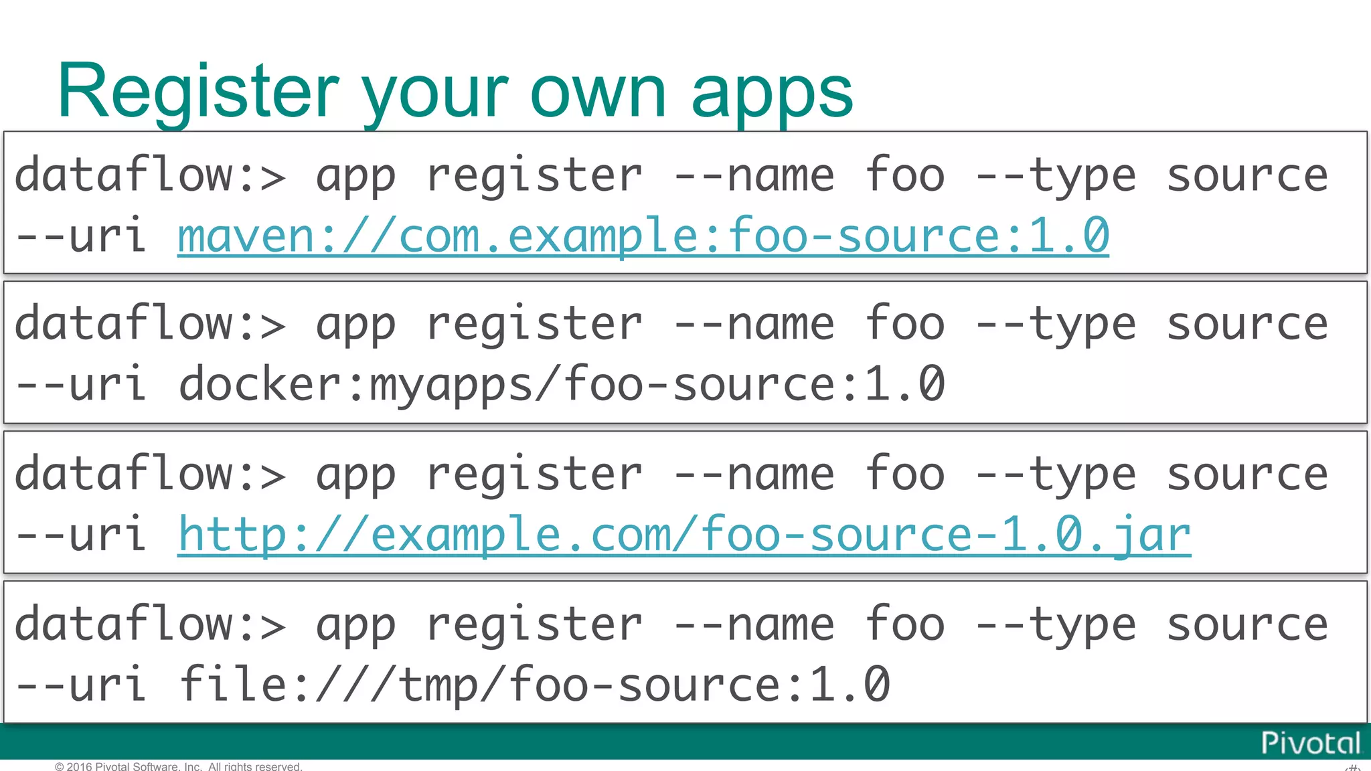Select '--name foo' in the docker command box
The image size is (1371, 771).
coord(809,325)
